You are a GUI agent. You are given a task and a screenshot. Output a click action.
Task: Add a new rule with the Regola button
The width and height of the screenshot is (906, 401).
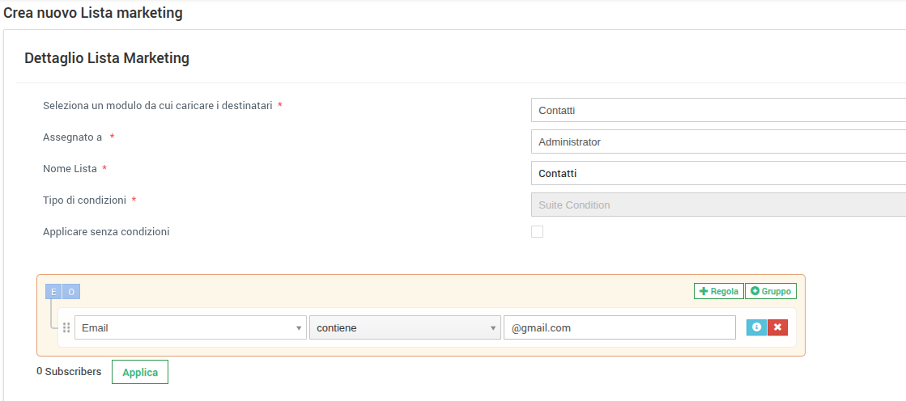pyautogui.click(x=718, y=291)
